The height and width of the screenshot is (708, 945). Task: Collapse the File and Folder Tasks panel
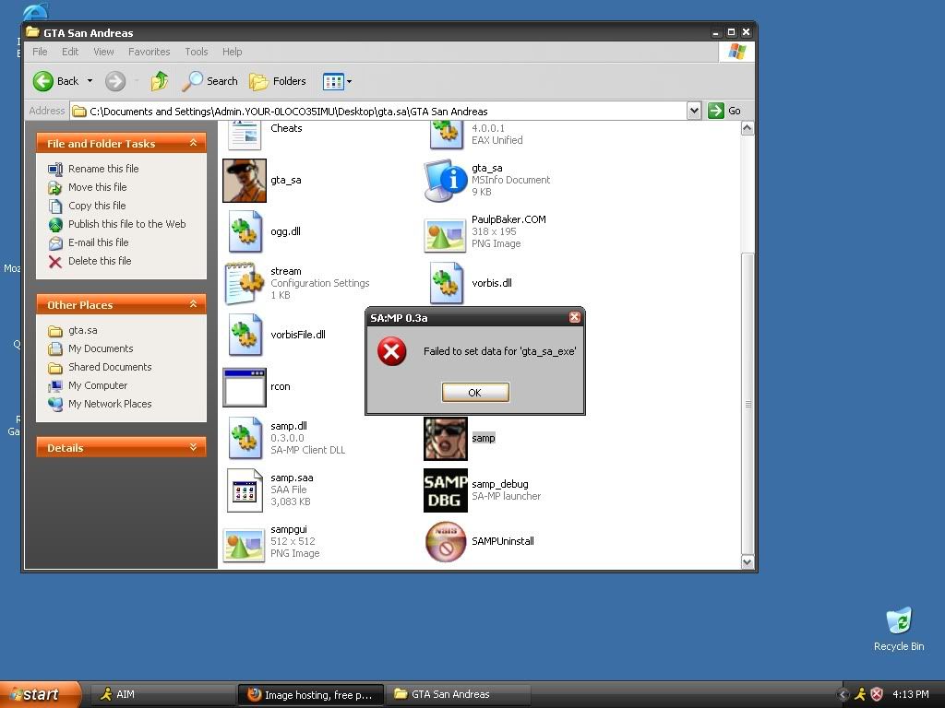[x=193, y=144]
